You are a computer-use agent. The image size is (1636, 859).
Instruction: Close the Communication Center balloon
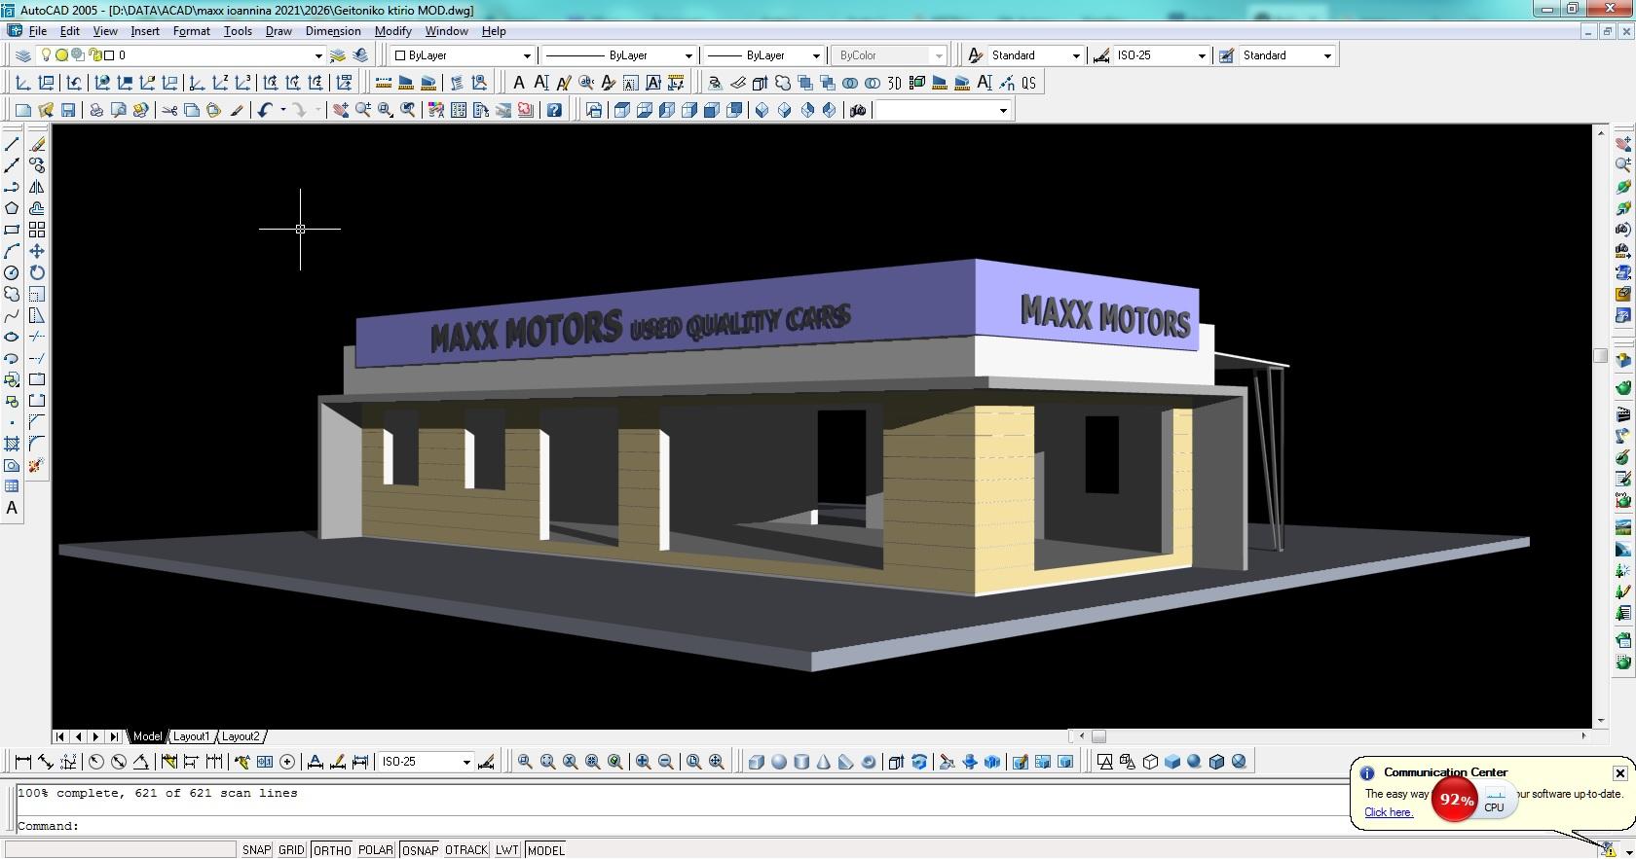(1619, 773)
